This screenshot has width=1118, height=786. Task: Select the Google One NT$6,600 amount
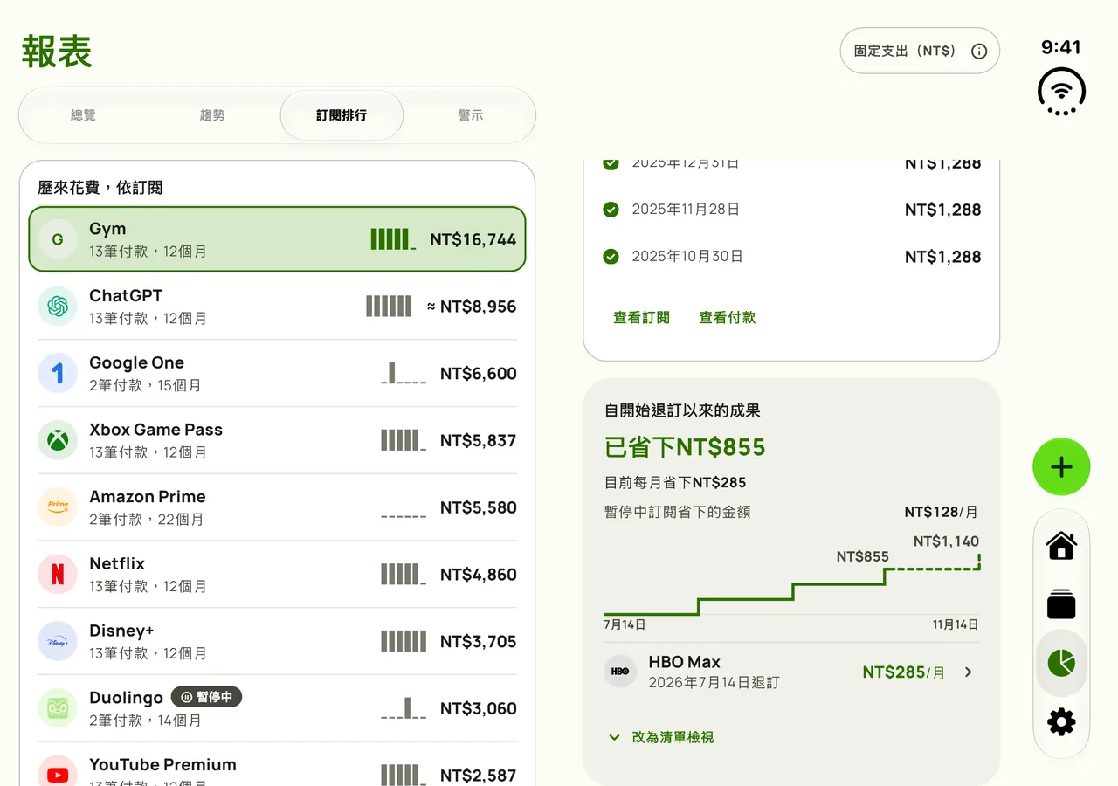pyautogui.click(x=479, y=374)
